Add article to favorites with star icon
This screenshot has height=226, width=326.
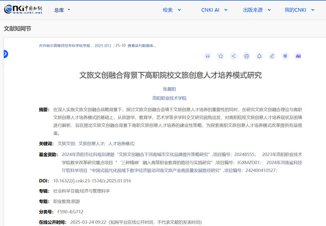point(221,56)
